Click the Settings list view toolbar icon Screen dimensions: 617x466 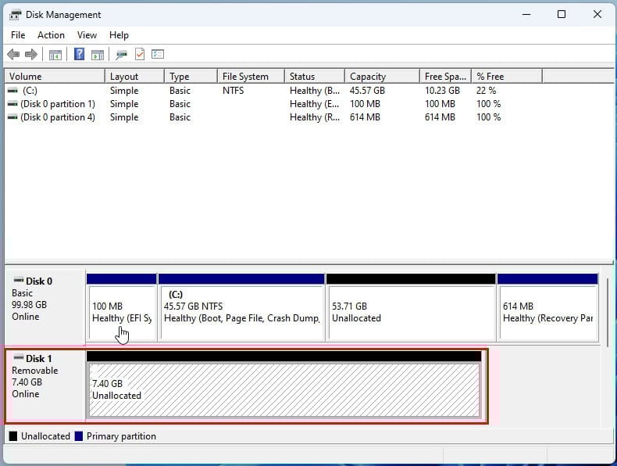coord(158,54)
